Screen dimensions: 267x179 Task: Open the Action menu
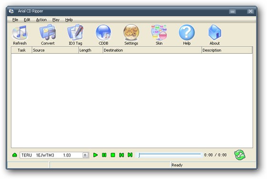coord(41,20)
